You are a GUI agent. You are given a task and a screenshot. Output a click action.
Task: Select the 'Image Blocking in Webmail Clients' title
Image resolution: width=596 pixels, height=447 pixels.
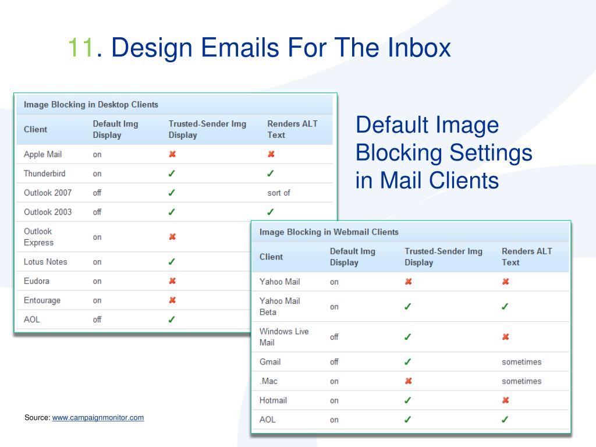click(329, 232)
